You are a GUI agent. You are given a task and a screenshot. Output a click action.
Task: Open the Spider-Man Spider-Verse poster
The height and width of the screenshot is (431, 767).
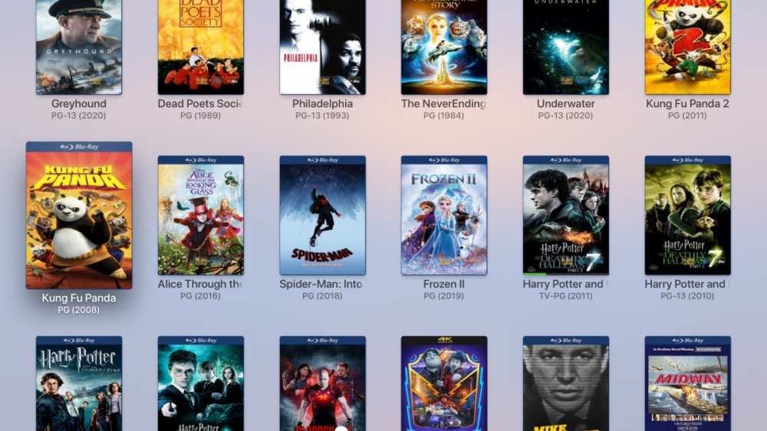322,215
